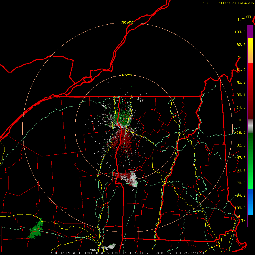Screen dimensions: 255x255
Task: Click the 100 NMI range ring label
Action: tap(127, 22)
